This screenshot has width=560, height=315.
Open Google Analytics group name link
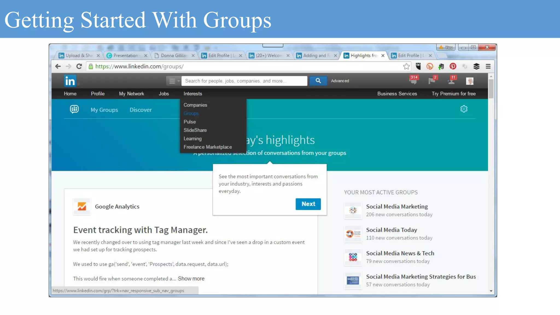(x=117, y=206)
